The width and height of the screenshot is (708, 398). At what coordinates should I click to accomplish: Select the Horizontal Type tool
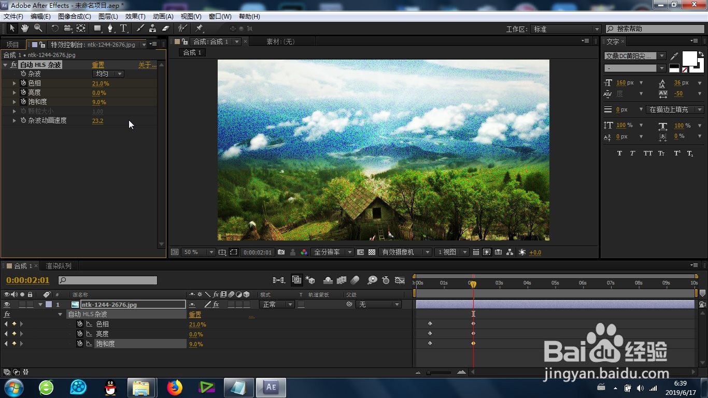click(123, 28)
